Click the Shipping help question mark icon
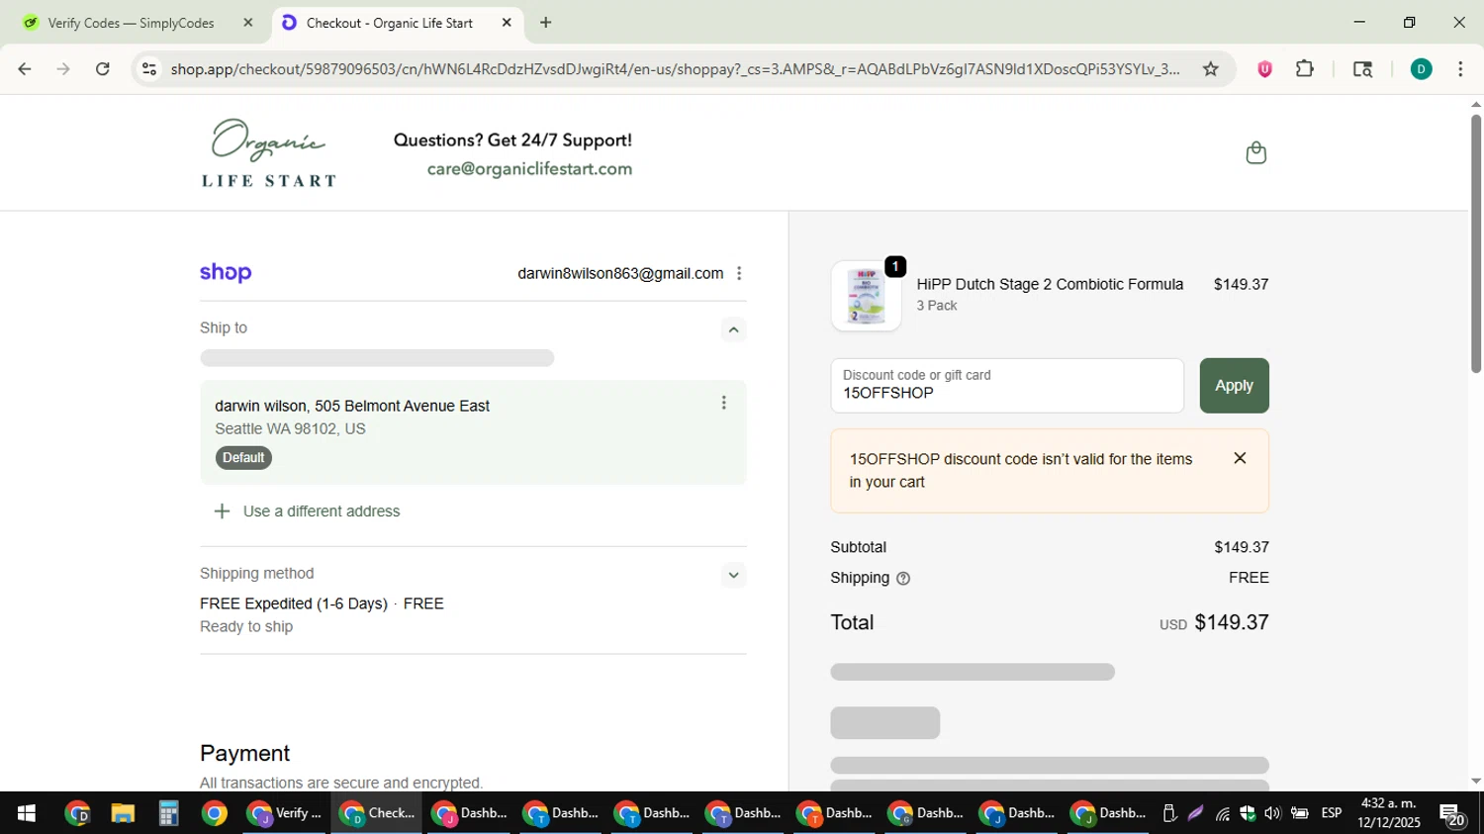The height and width of the screenshot is (834, 1484). (902, 579)
